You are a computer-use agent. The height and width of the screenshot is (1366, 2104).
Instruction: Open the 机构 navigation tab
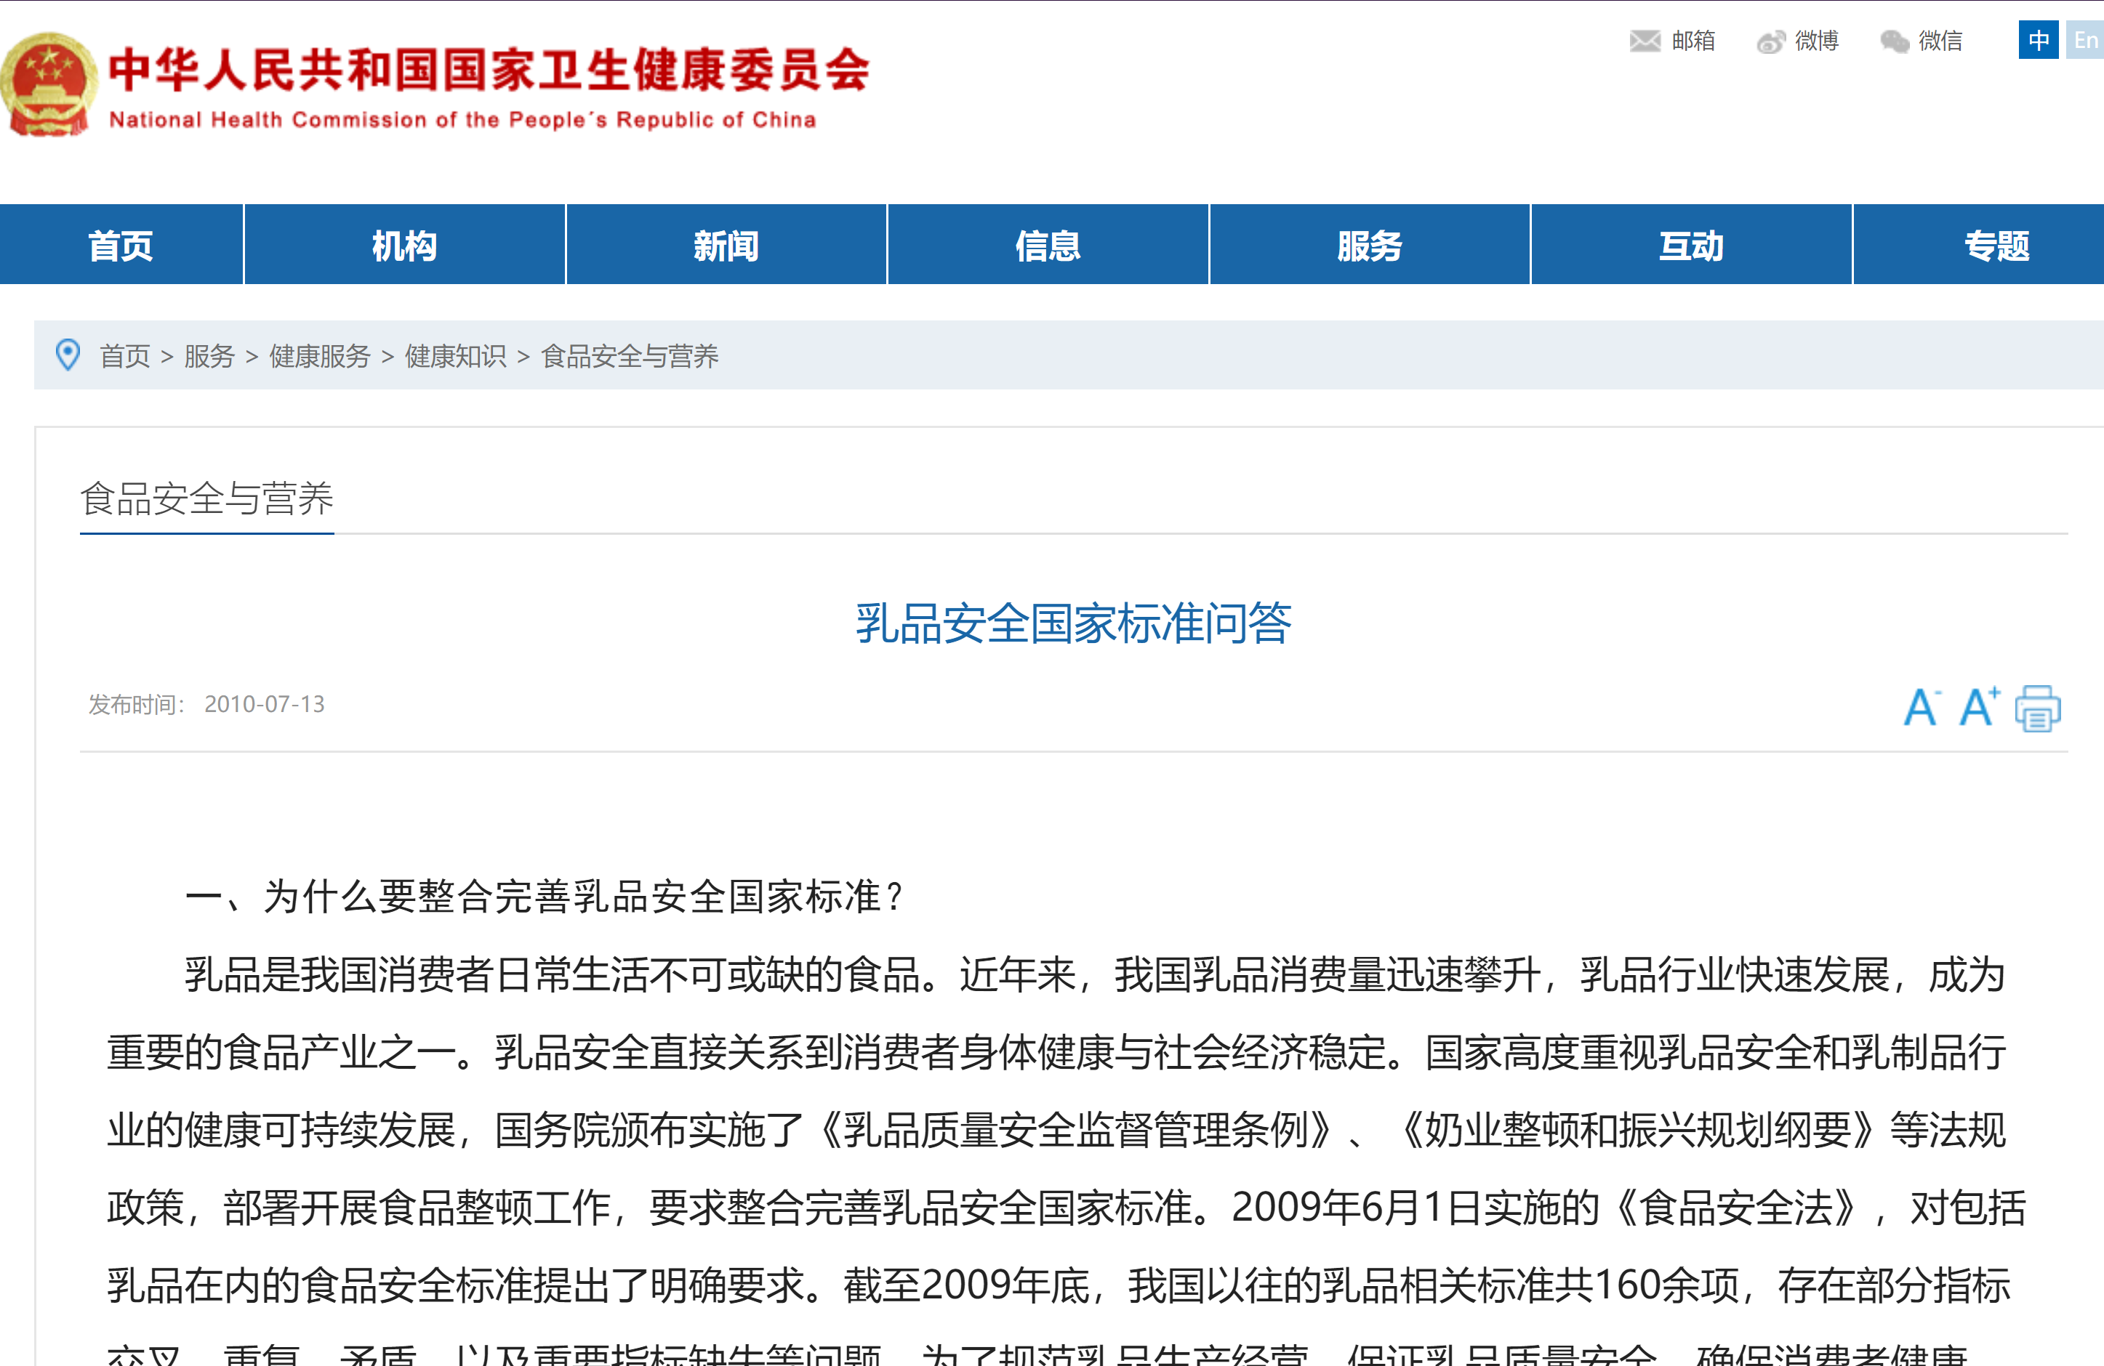pyautogui.click(x=405, y=245)
